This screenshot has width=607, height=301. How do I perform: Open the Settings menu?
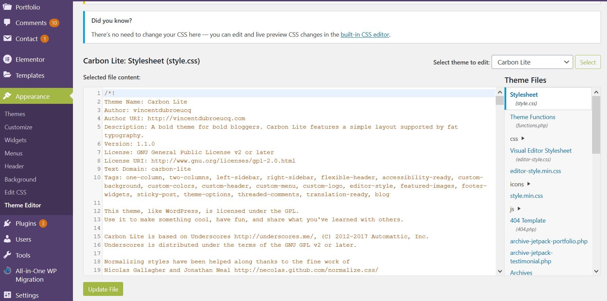[27, 295]
